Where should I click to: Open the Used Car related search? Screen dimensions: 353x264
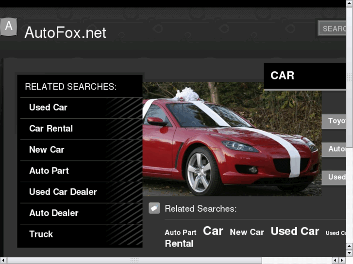click(x=48, y=108)
